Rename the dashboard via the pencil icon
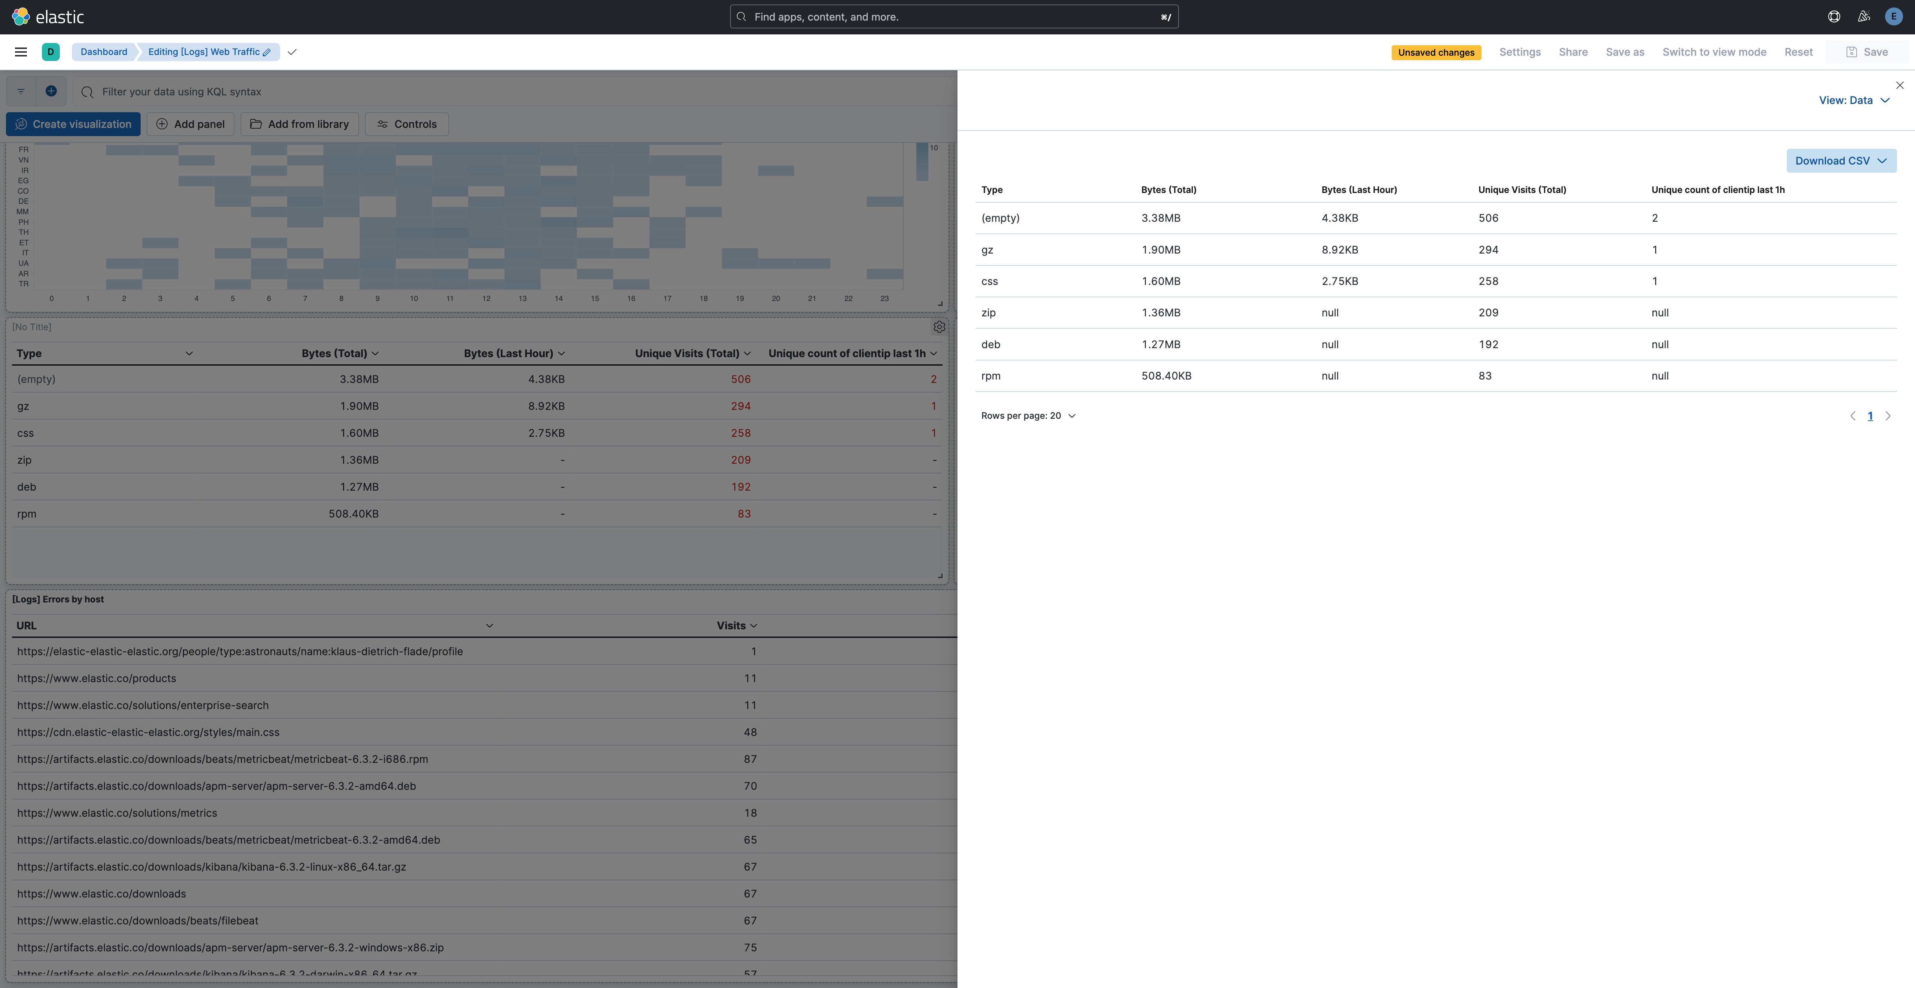 [267, 51]
